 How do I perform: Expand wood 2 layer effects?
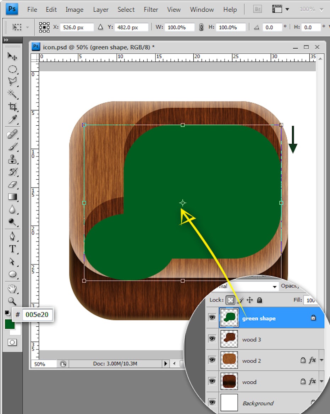(x=321, y=360)
